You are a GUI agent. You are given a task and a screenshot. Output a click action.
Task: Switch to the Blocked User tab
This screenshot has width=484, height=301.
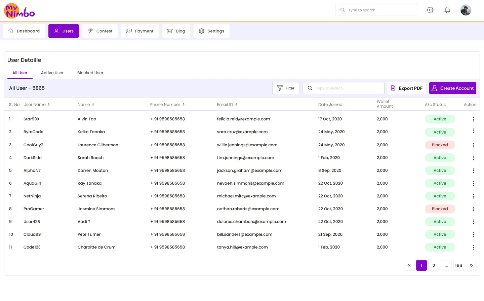coord(90,73)
